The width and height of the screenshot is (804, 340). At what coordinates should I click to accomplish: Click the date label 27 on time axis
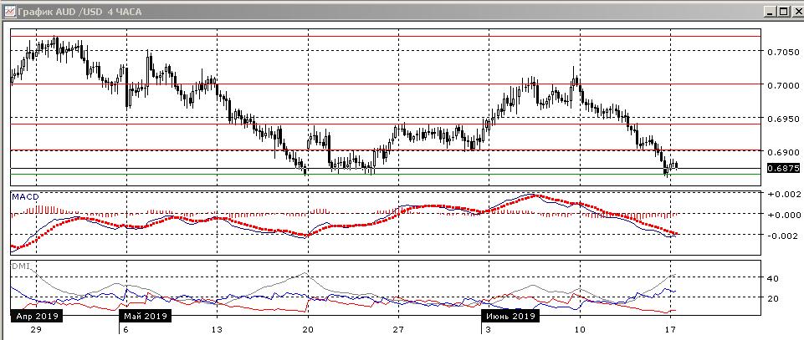(x=398, y=329)
